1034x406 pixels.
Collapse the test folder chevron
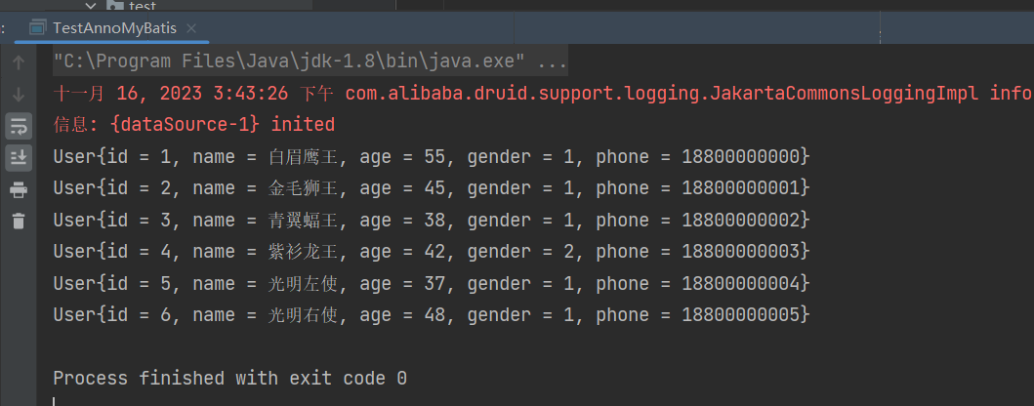click(91, 6)
